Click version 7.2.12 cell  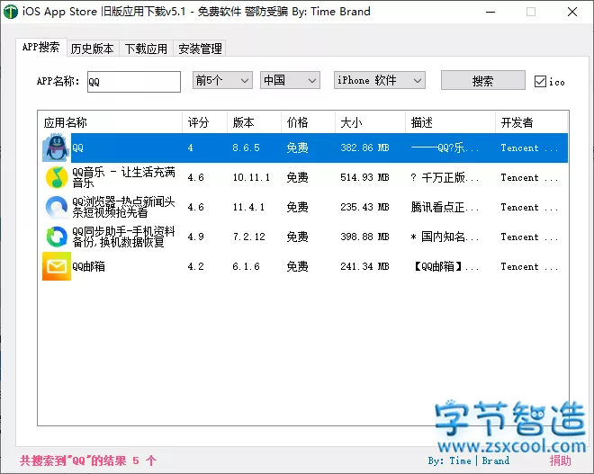[248, 237]
